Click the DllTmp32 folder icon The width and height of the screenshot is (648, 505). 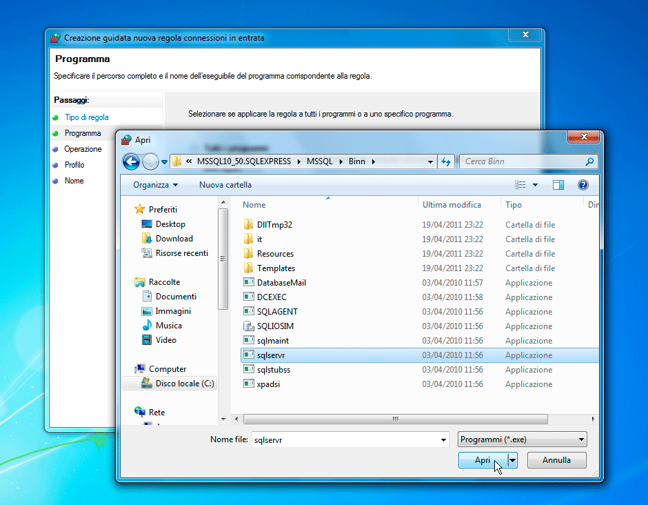tap(248, 225)
